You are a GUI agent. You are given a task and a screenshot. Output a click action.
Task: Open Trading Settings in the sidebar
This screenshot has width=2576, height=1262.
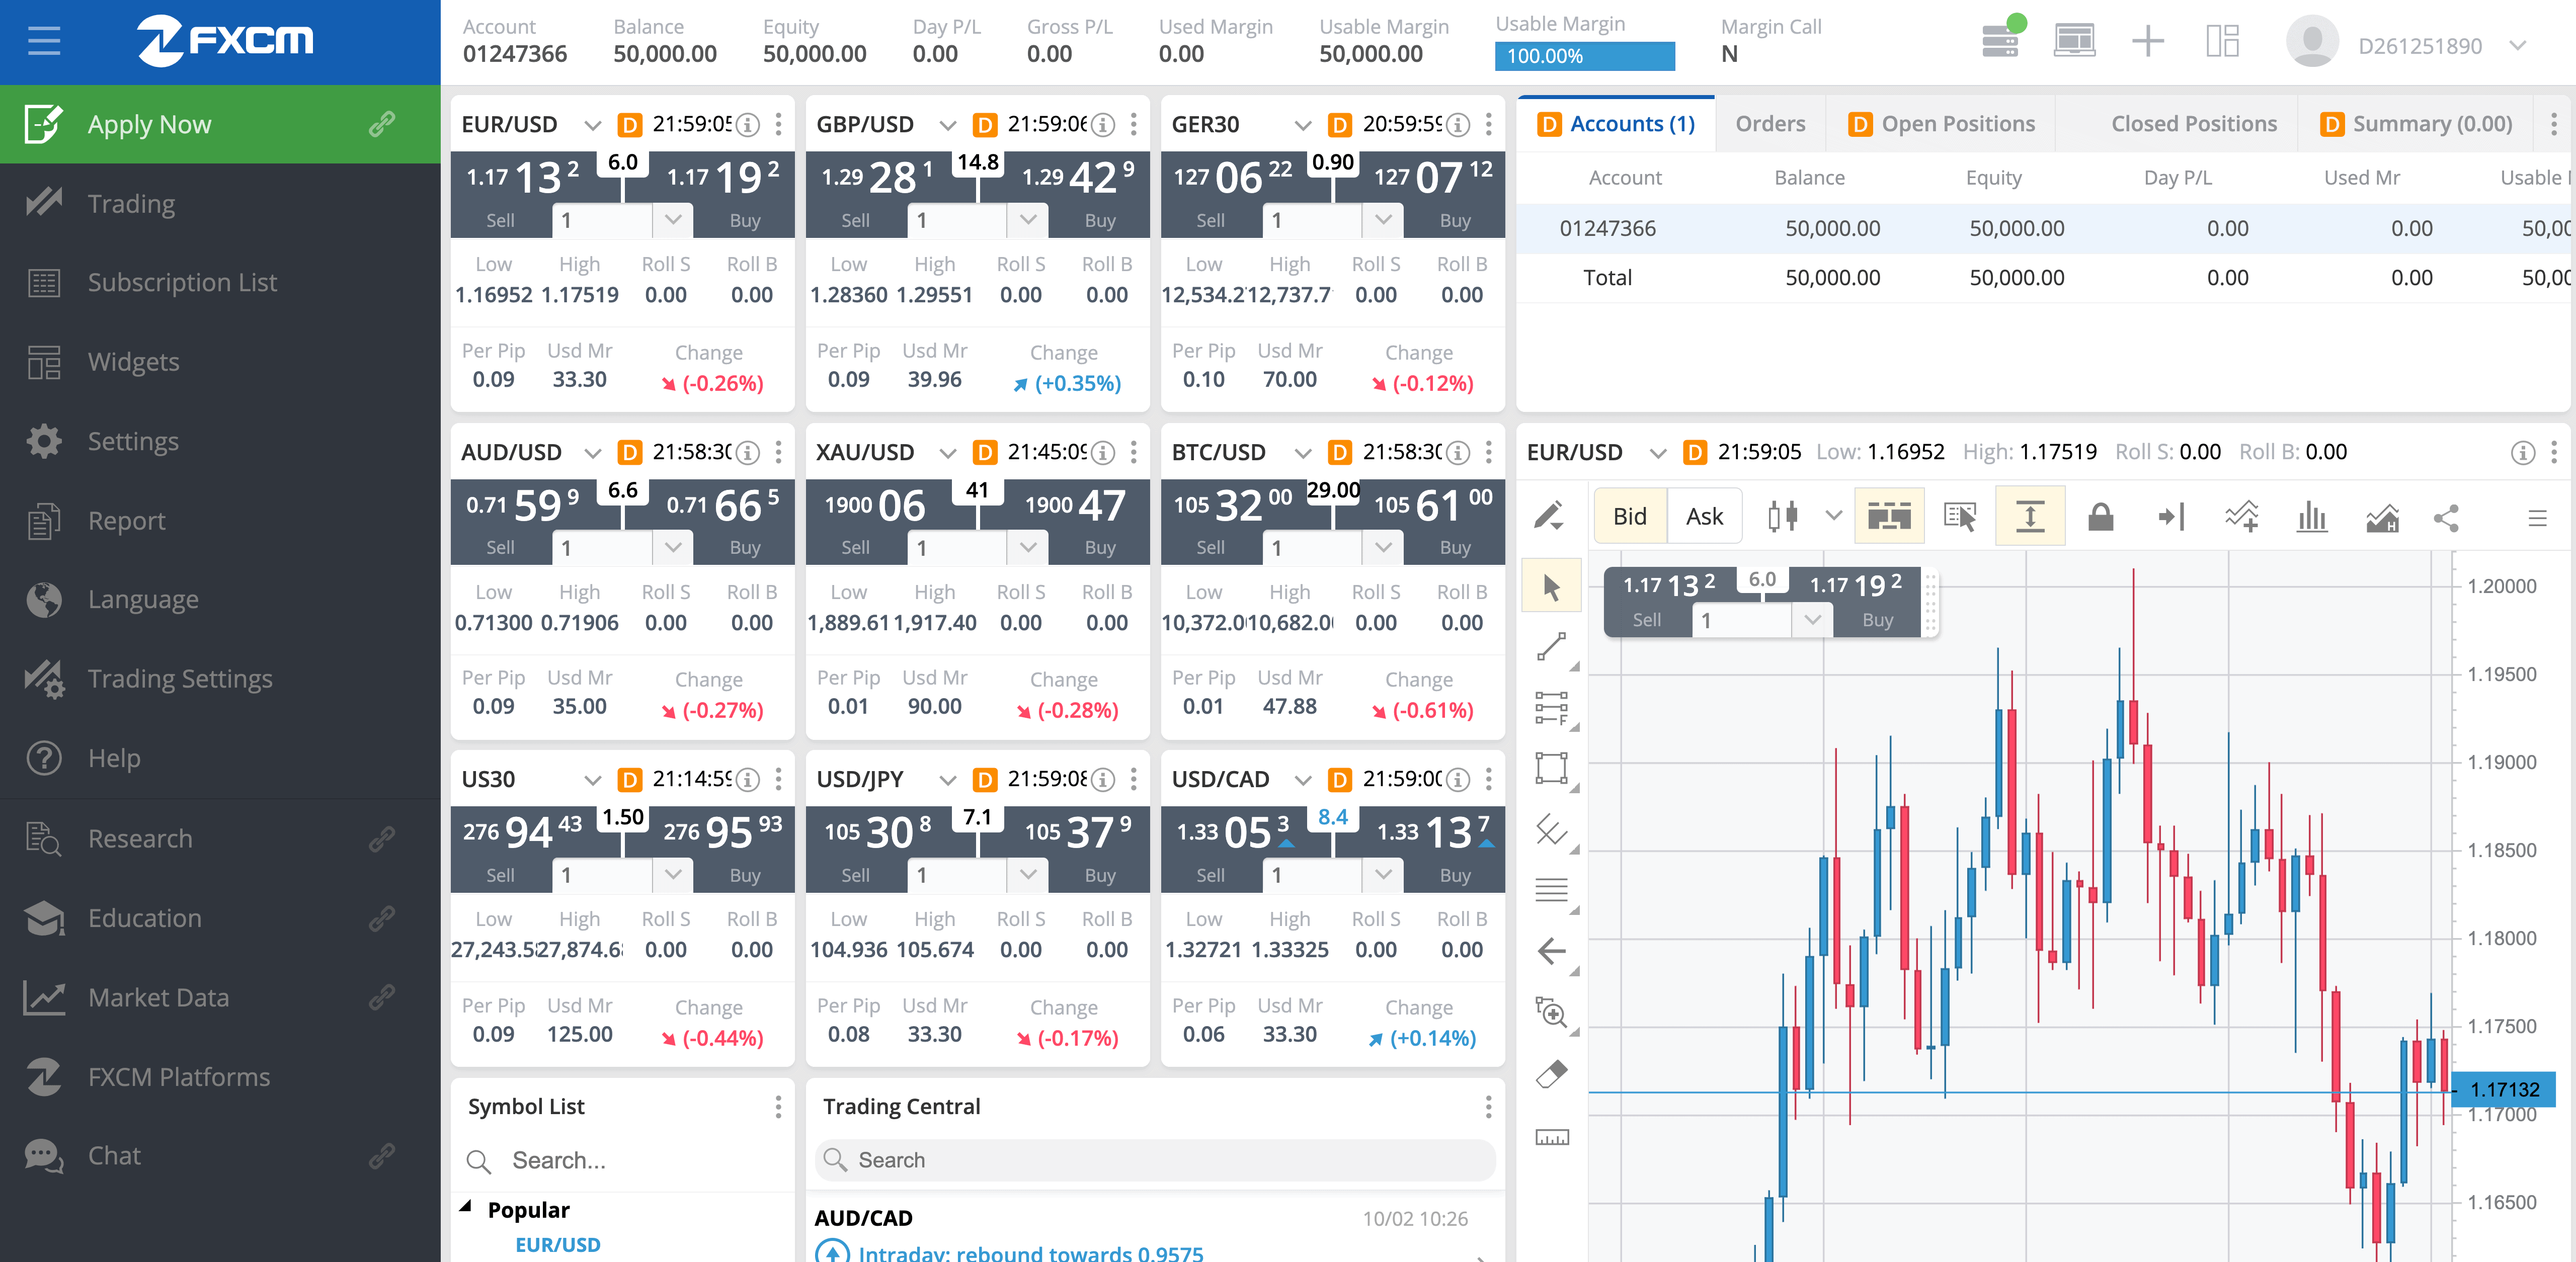click(220, 679)
